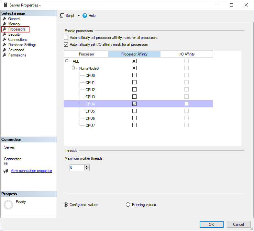Click the Script button label
The width and height of the screenshot is (254, 231).
[x=70, y=16]
